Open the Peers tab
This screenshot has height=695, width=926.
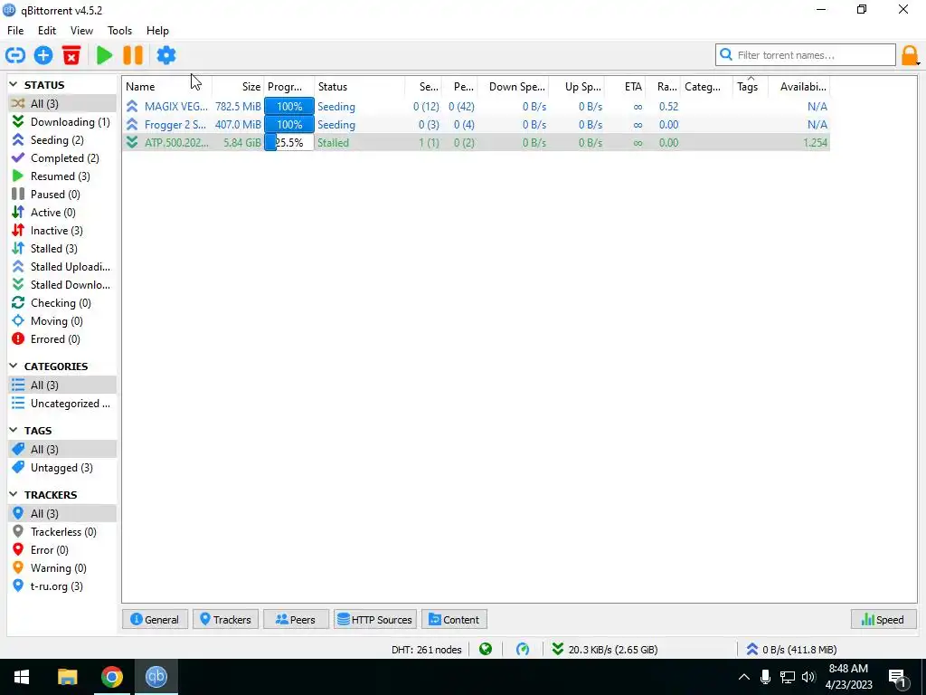pos(296,619)
